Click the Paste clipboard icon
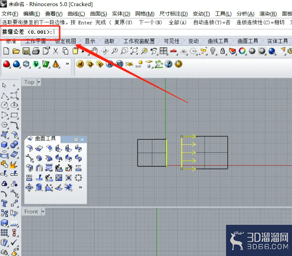Image resolution: width=292 pixels, height=256 pixels. (x=75, y=51)
